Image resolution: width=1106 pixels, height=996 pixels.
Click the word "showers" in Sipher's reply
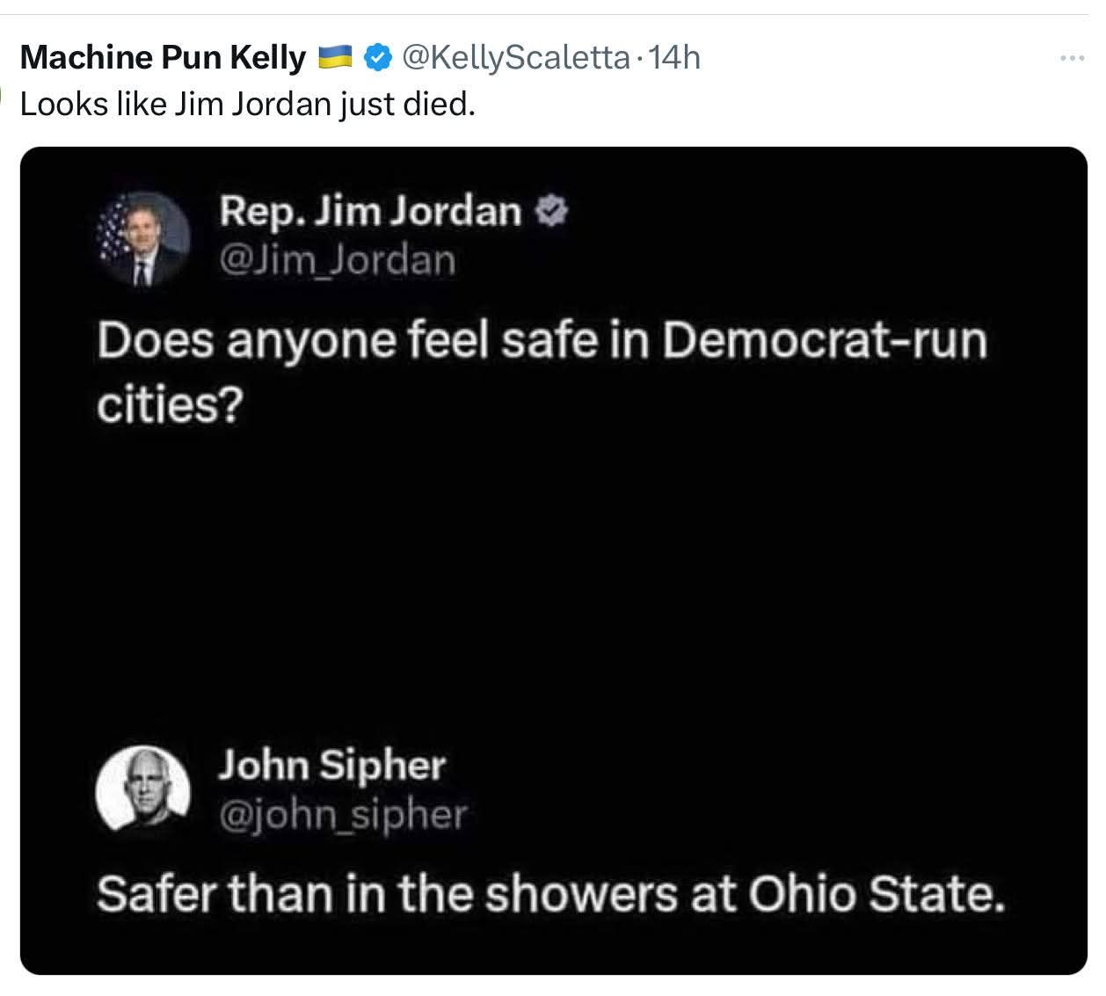582,894
